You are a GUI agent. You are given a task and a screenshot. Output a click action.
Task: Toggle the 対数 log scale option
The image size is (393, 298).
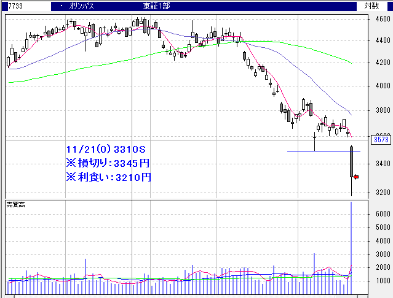pos(371,6)
